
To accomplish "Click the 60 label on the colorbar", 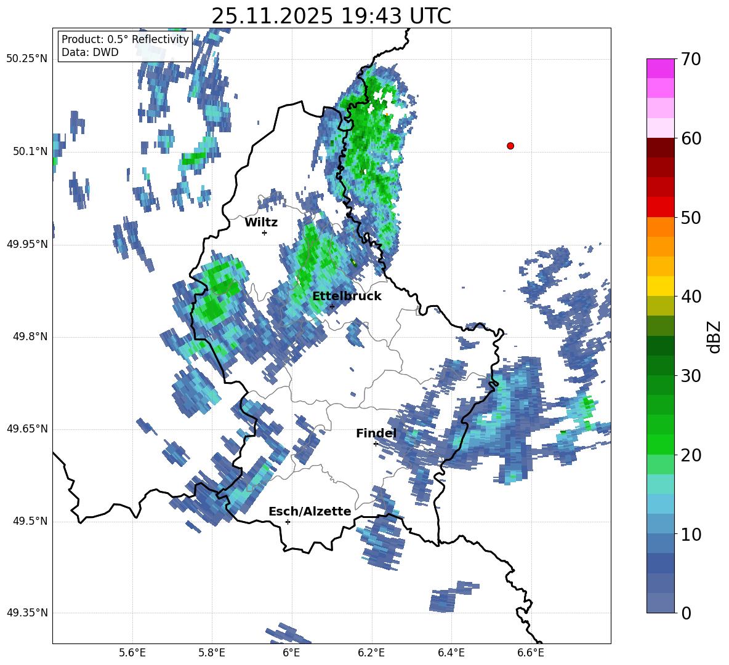I will [691, 138].
